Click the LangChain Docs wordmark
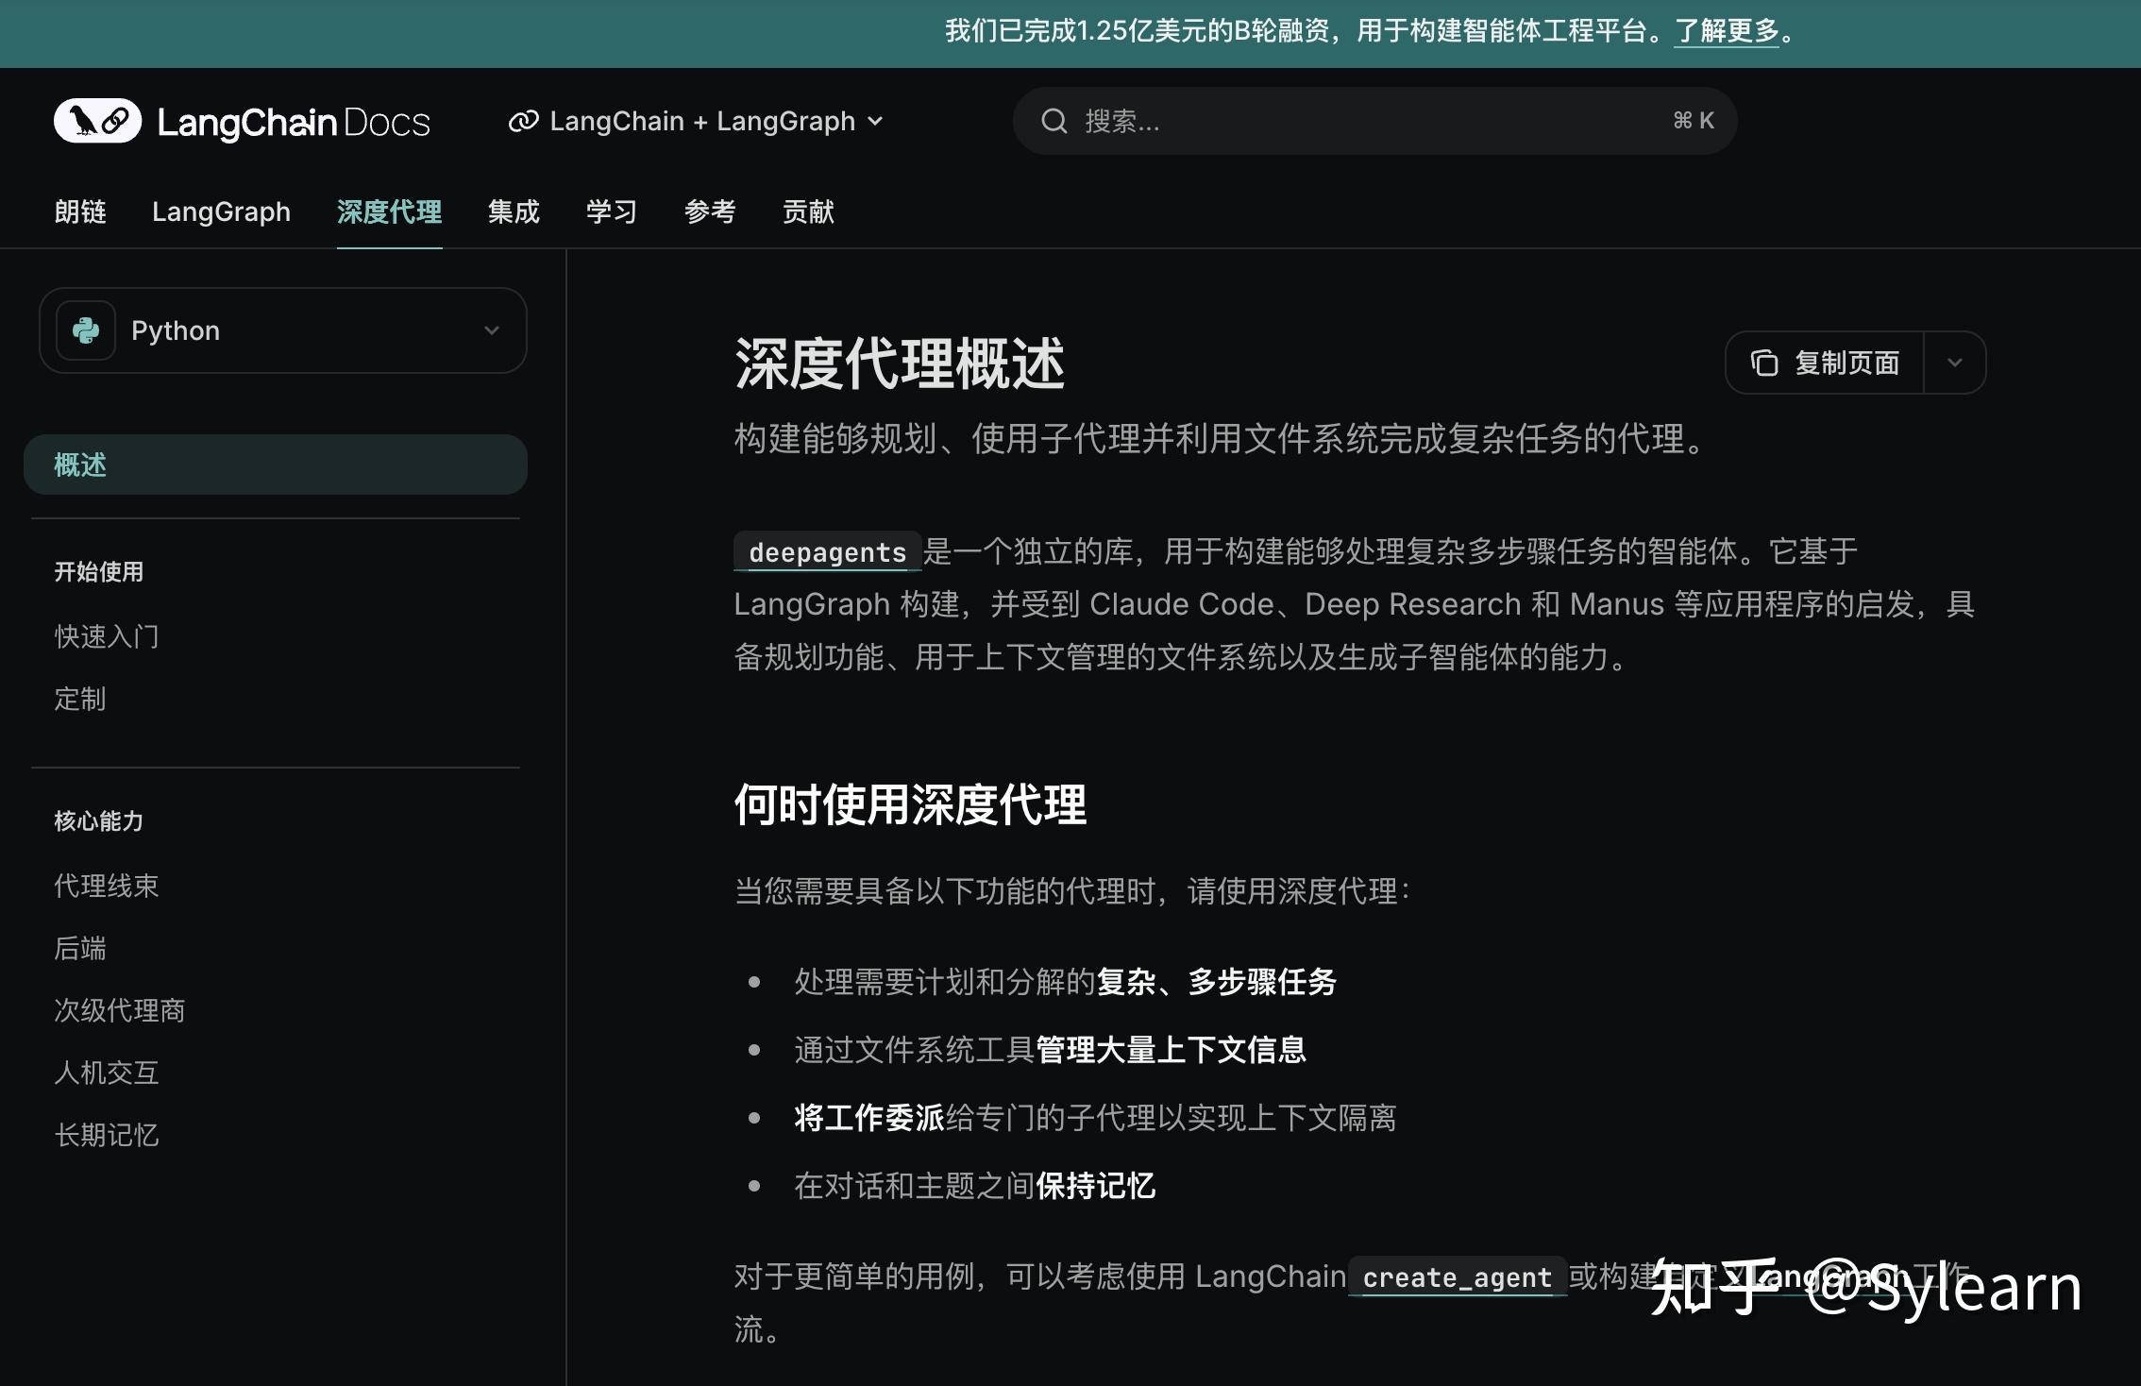 [x=294, y=122]
